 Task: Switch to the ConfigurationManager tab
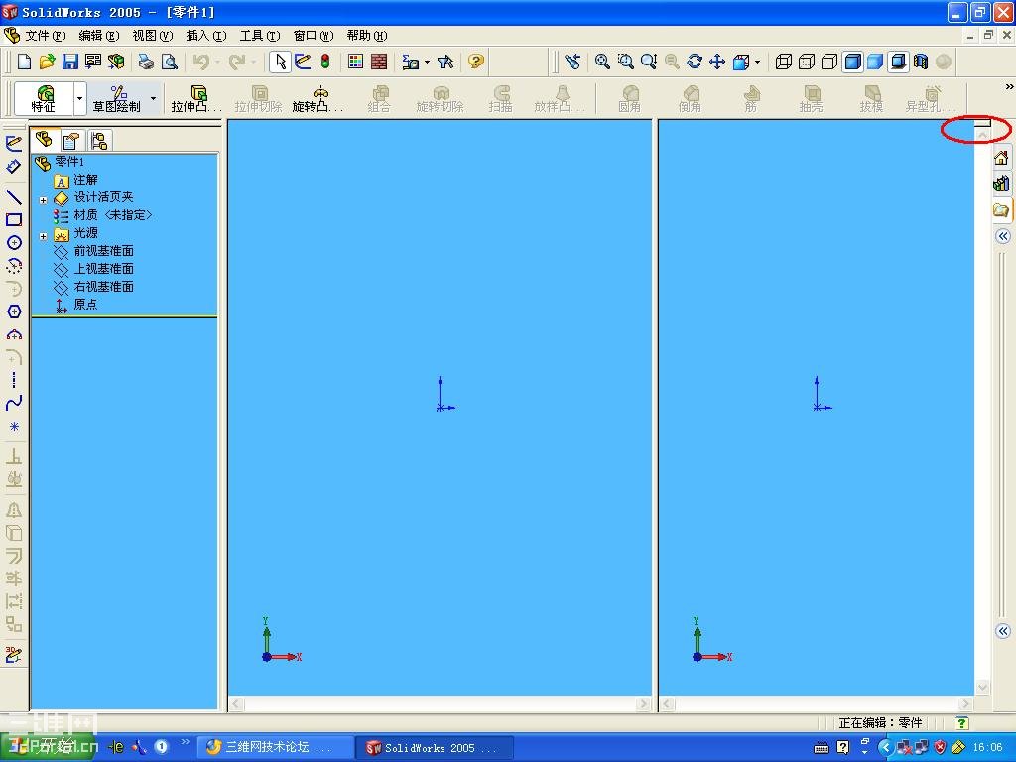(99, 141)
